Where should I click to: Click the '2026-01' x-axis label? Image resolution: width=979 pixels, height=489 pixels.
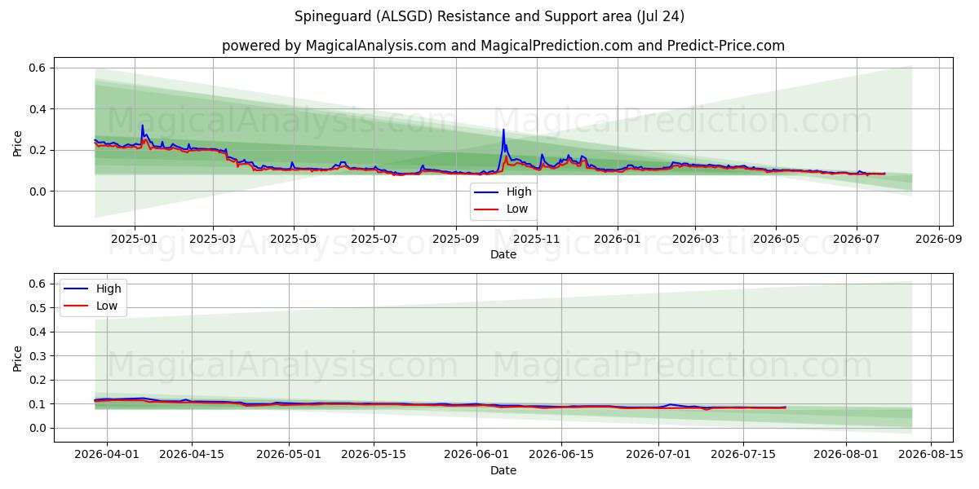pos(617,240)
